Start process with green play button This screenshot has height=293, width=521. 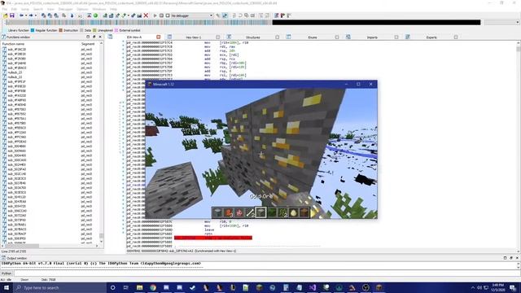pyautogui.click(x=155, y=15)
